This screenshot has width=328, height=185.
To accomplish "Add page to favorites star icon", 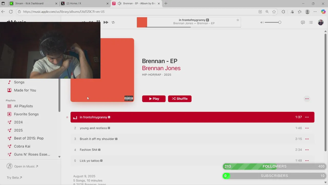I will 274,12.
